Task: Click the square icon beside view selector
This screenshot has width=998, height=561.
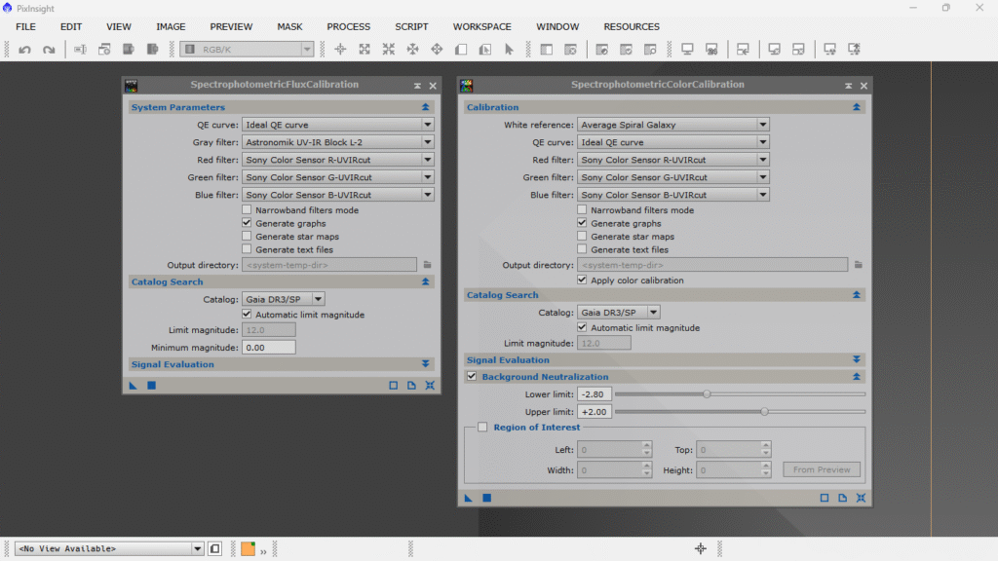Action: click(215, 548)
